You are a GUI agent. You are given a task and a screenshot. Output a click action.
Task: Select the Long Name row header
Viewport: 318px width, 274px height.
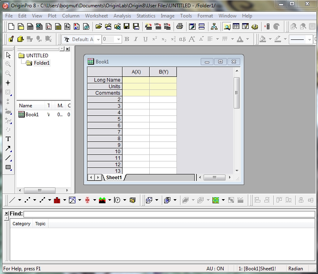click(x=105, y=80)
